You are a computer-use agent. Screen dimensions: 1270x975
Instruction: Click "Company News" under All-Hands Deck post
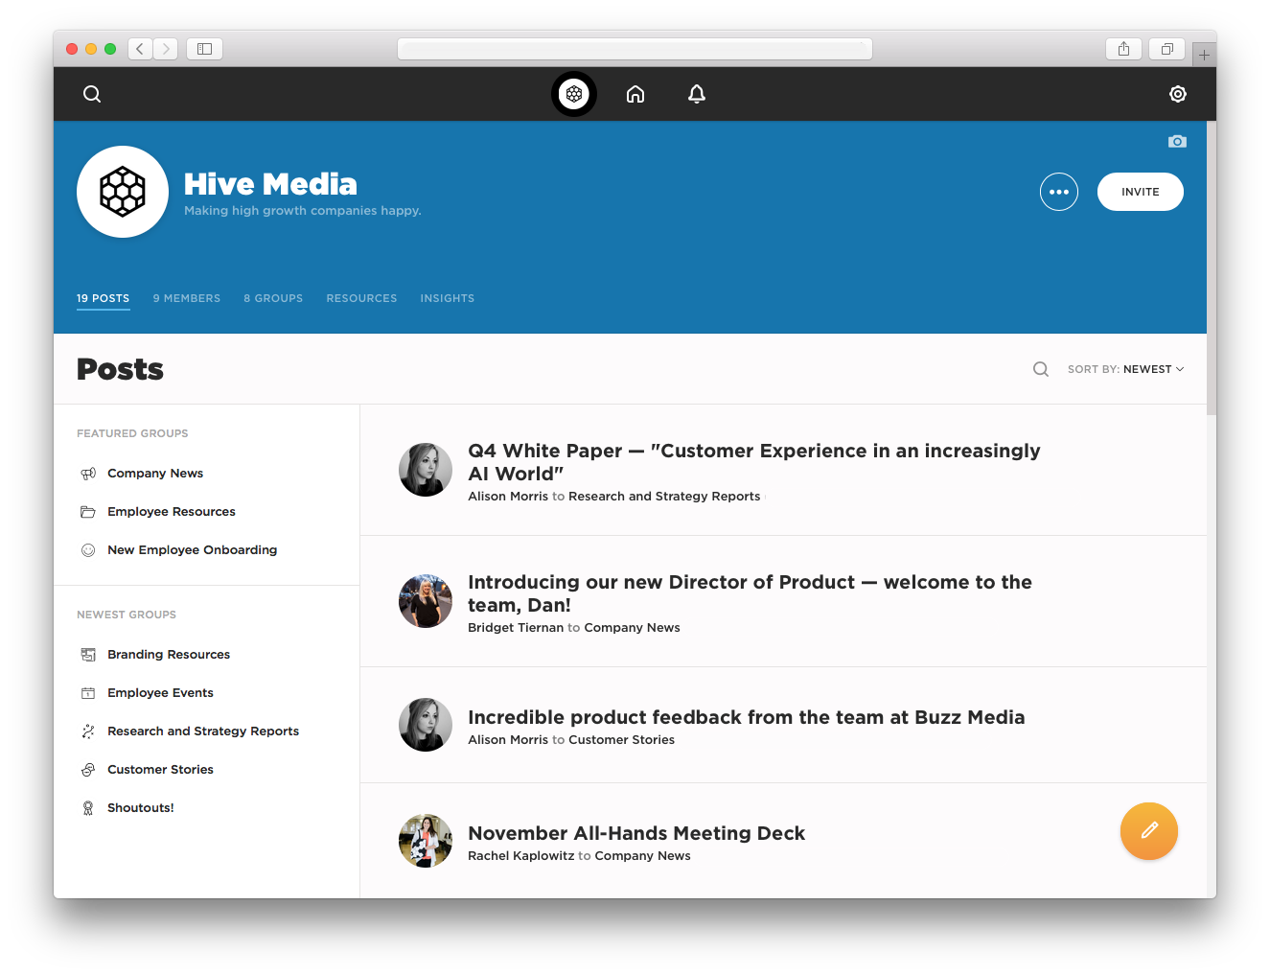(643, 856)
